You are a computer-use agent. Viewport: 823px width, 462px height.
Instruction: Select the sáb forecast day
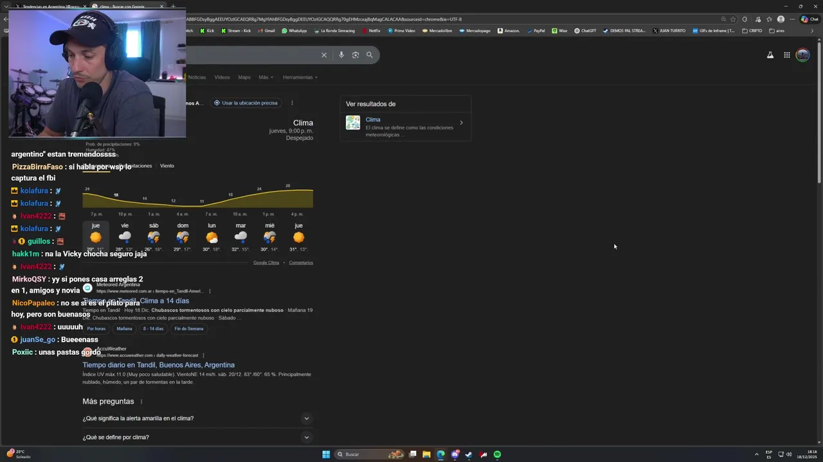coord(154,237)
